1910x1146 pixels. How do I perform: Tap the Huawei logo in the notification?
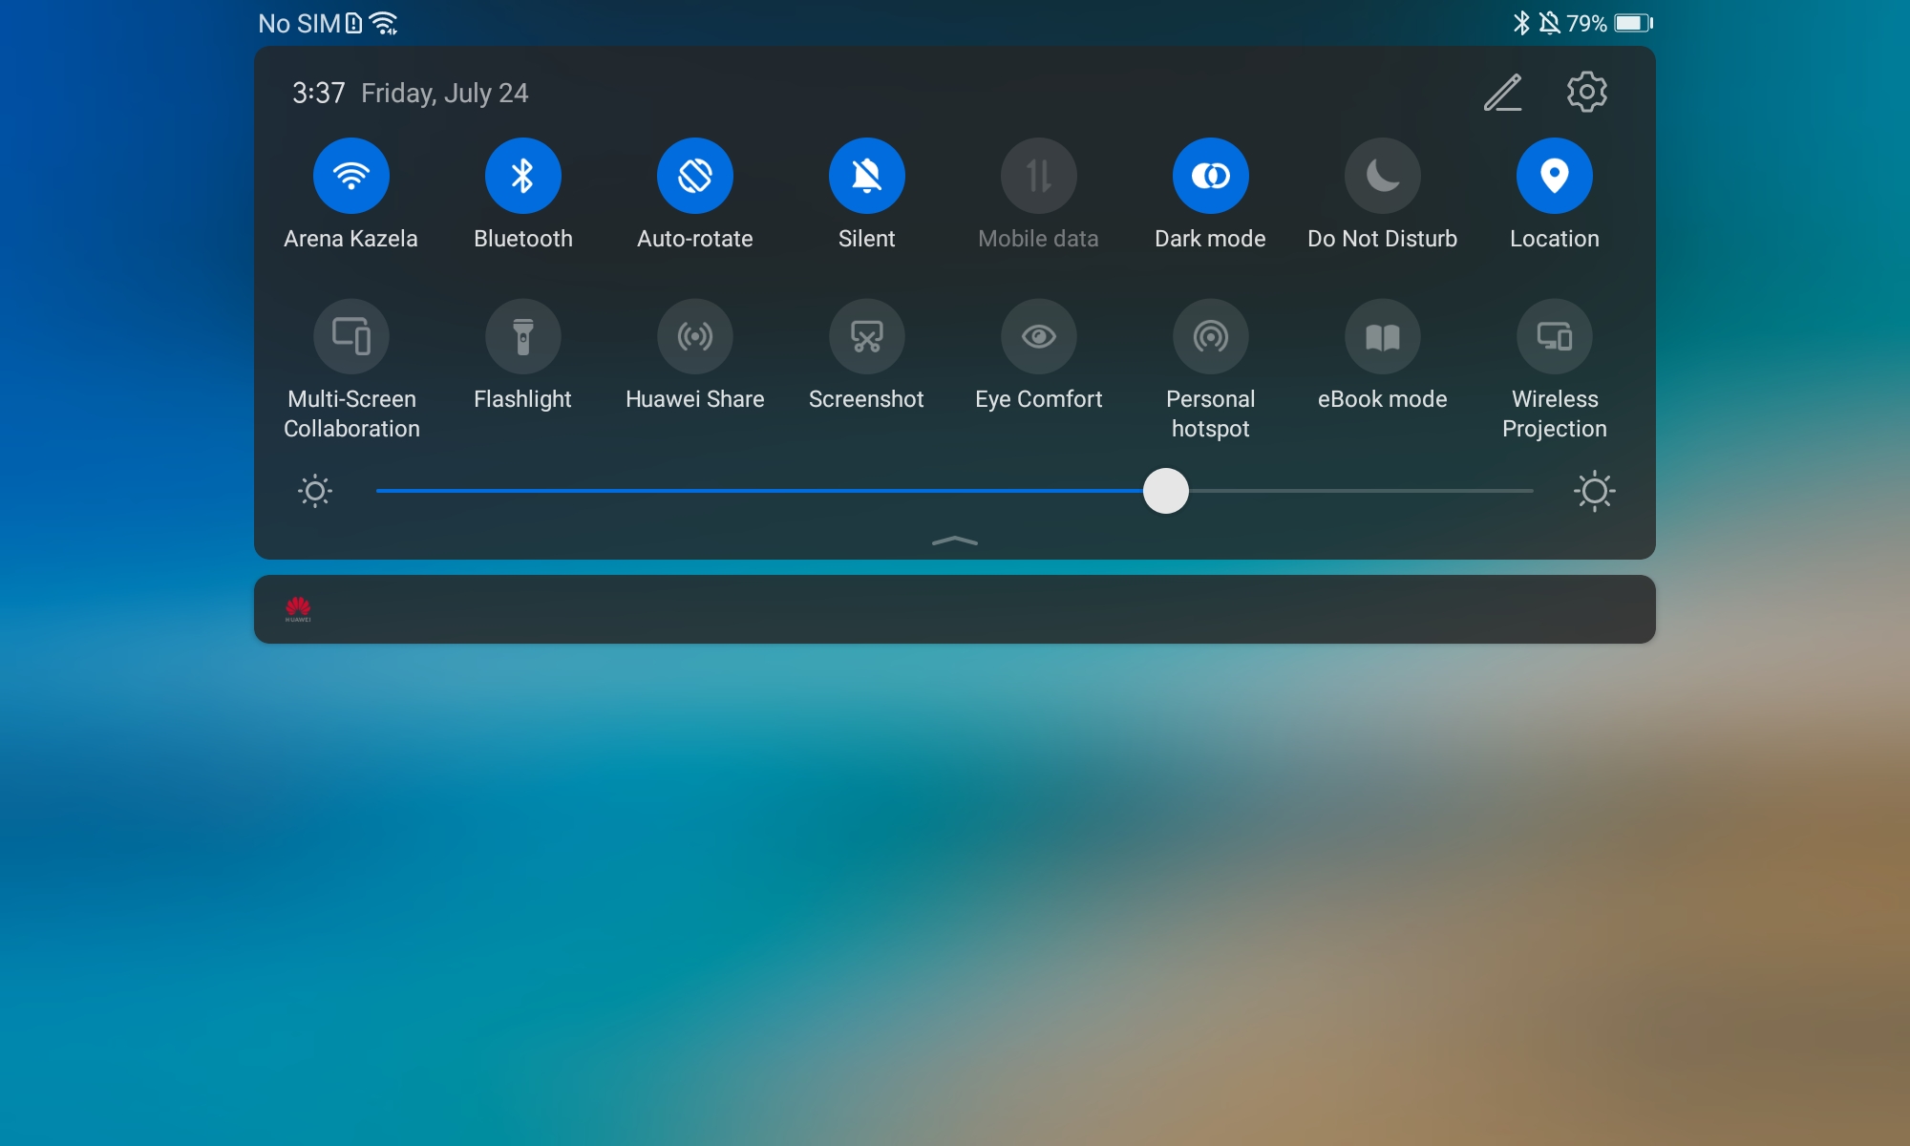pyautogui.click(x=297, y=609)
